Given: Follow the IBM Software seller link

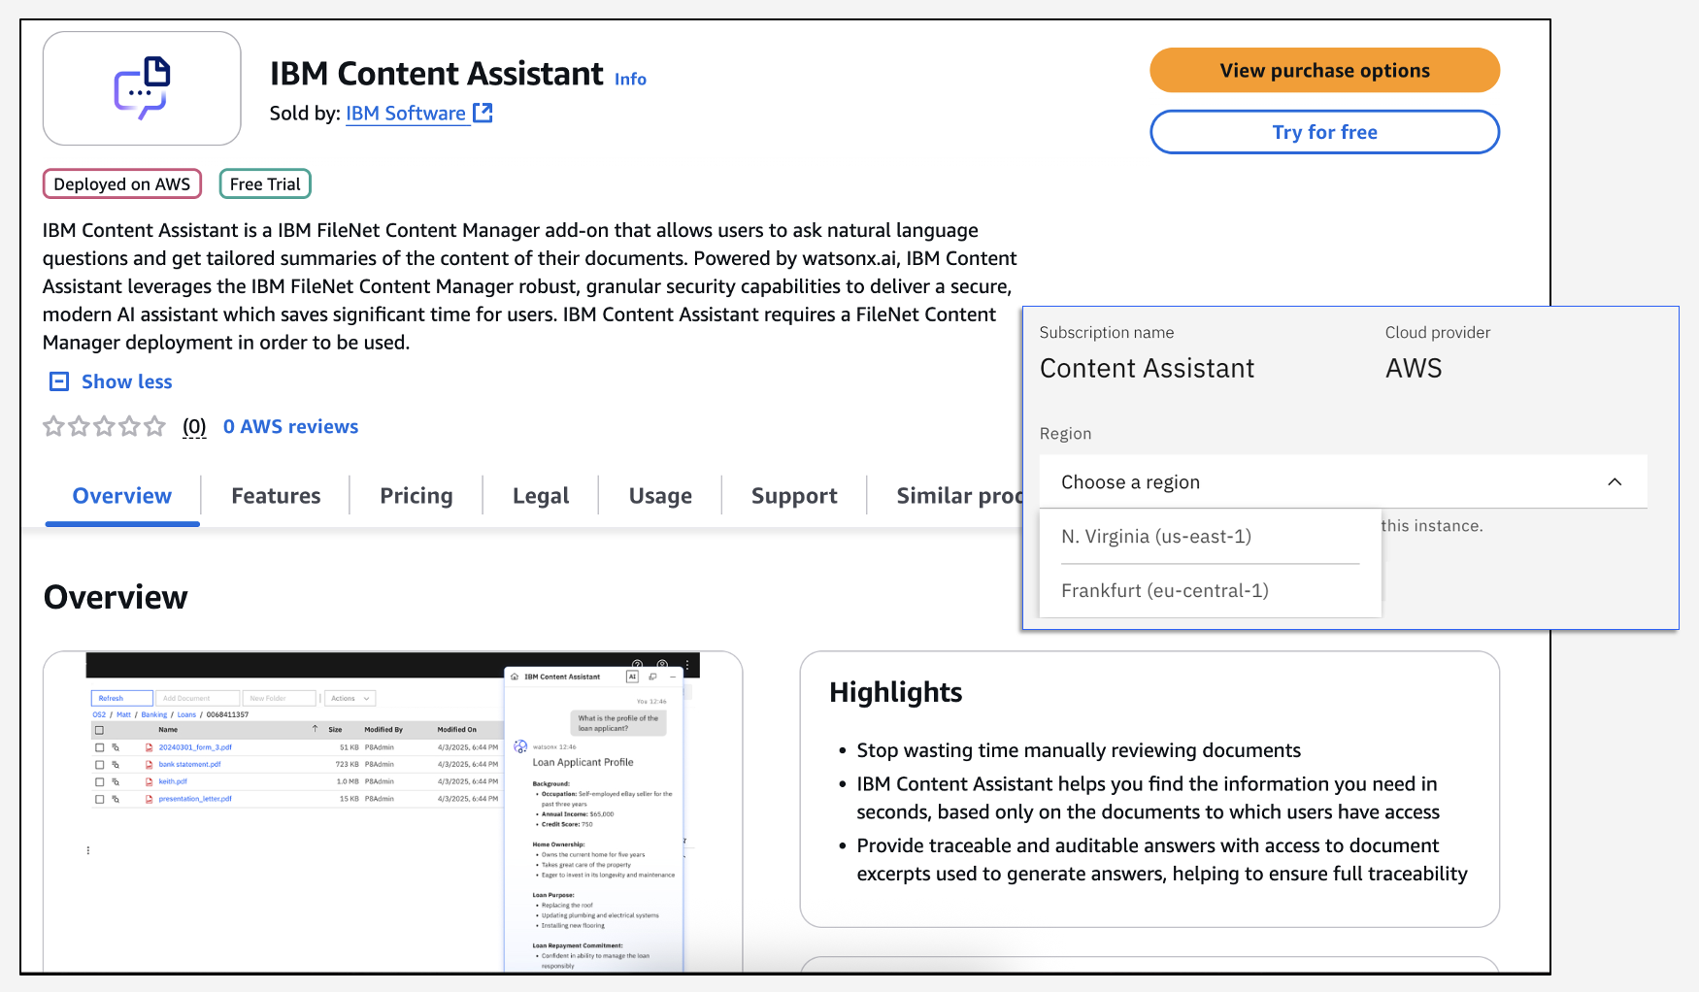Looking at the screenshot, I should pos(406,114).
